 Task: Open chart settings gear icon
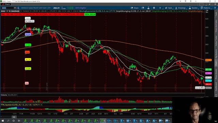pos(154,8)
